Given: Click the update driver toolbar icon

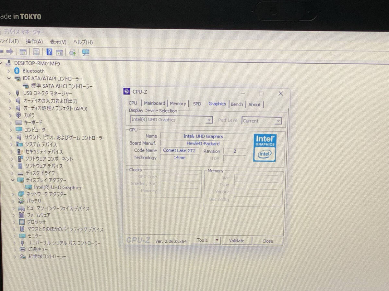Looking at the screenshot, I should pyautogui.click(x=73, y=52).
